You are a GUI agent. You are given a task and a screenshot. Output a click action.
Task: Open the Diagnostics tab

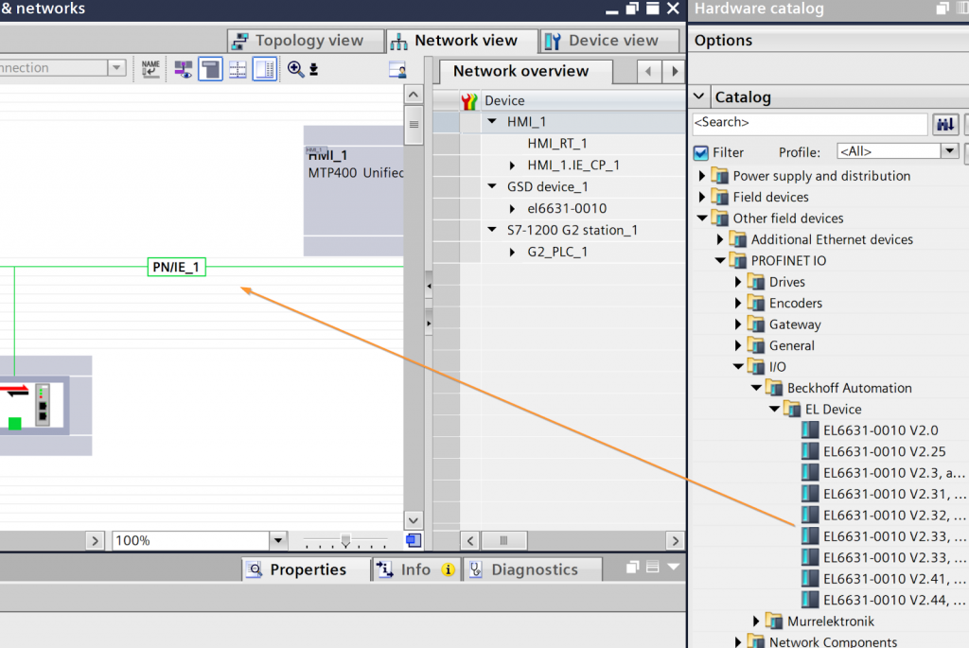coord(534,569)
